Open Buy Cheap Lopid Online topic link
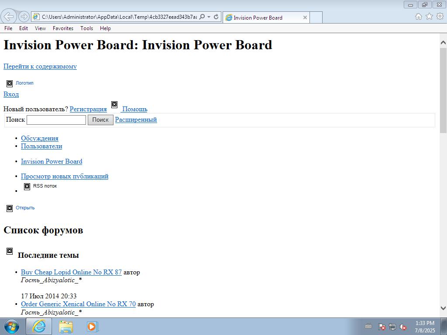Screen dimensions: 447x335 (x=71, y=272)
